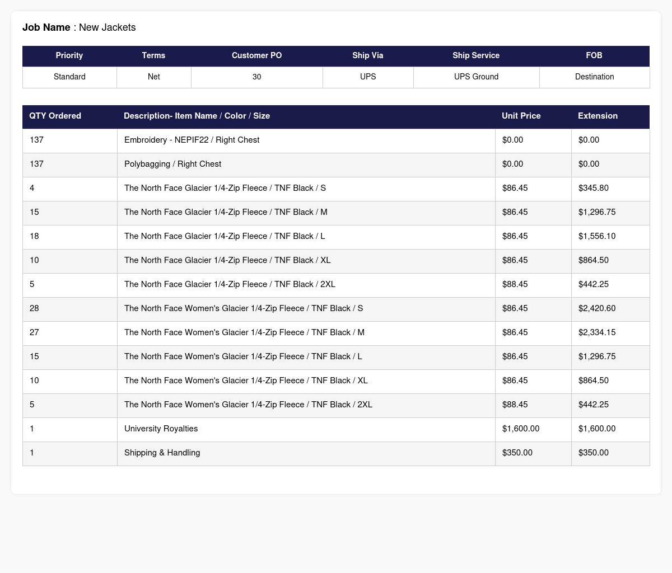Select the 'Destination' FOB cell
672x573 pixels.
coord(594,77)
